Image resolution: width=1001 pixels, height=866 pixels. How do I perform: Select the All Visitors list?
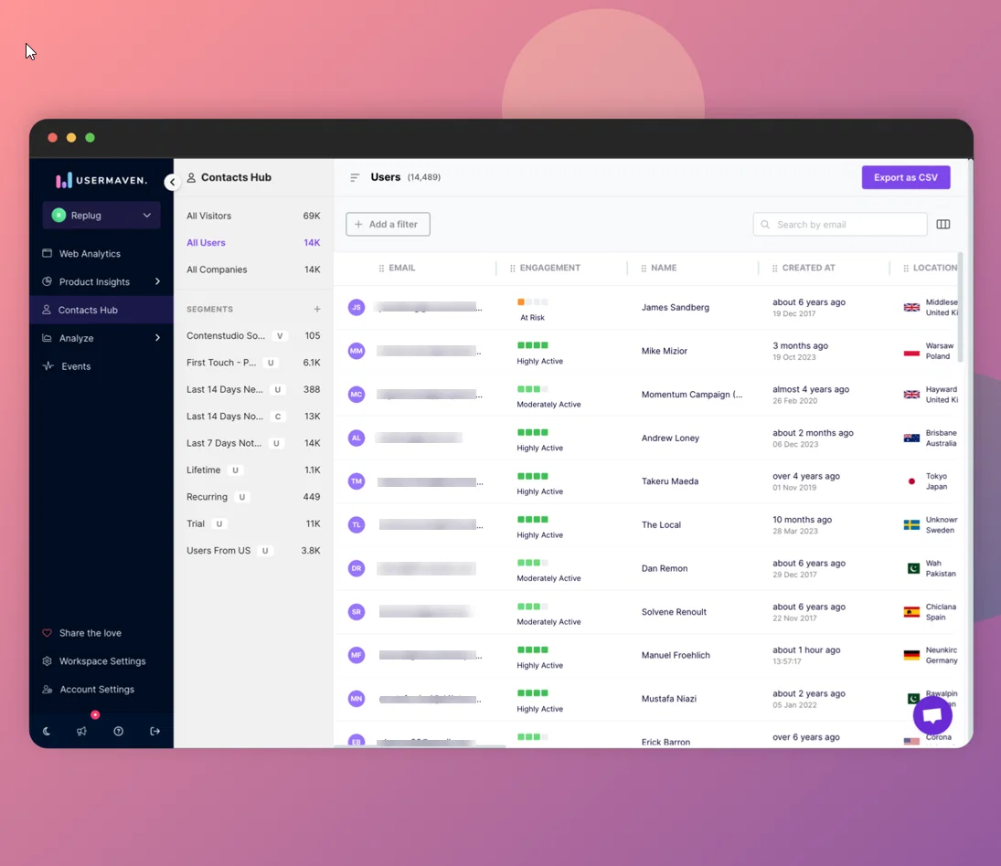(253, 216)
